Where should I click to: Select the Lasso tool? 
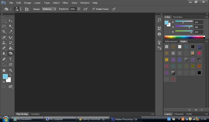tap(4, 26)
